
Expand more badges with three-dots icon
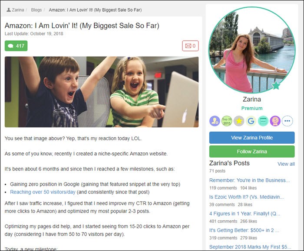(287, 121)
